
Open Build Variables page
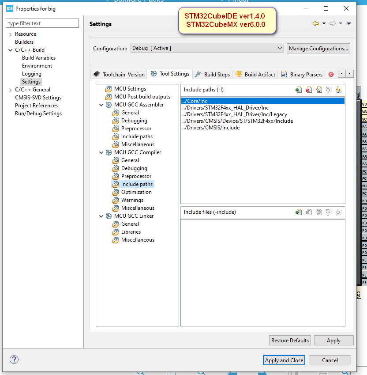tap(39, 58)
